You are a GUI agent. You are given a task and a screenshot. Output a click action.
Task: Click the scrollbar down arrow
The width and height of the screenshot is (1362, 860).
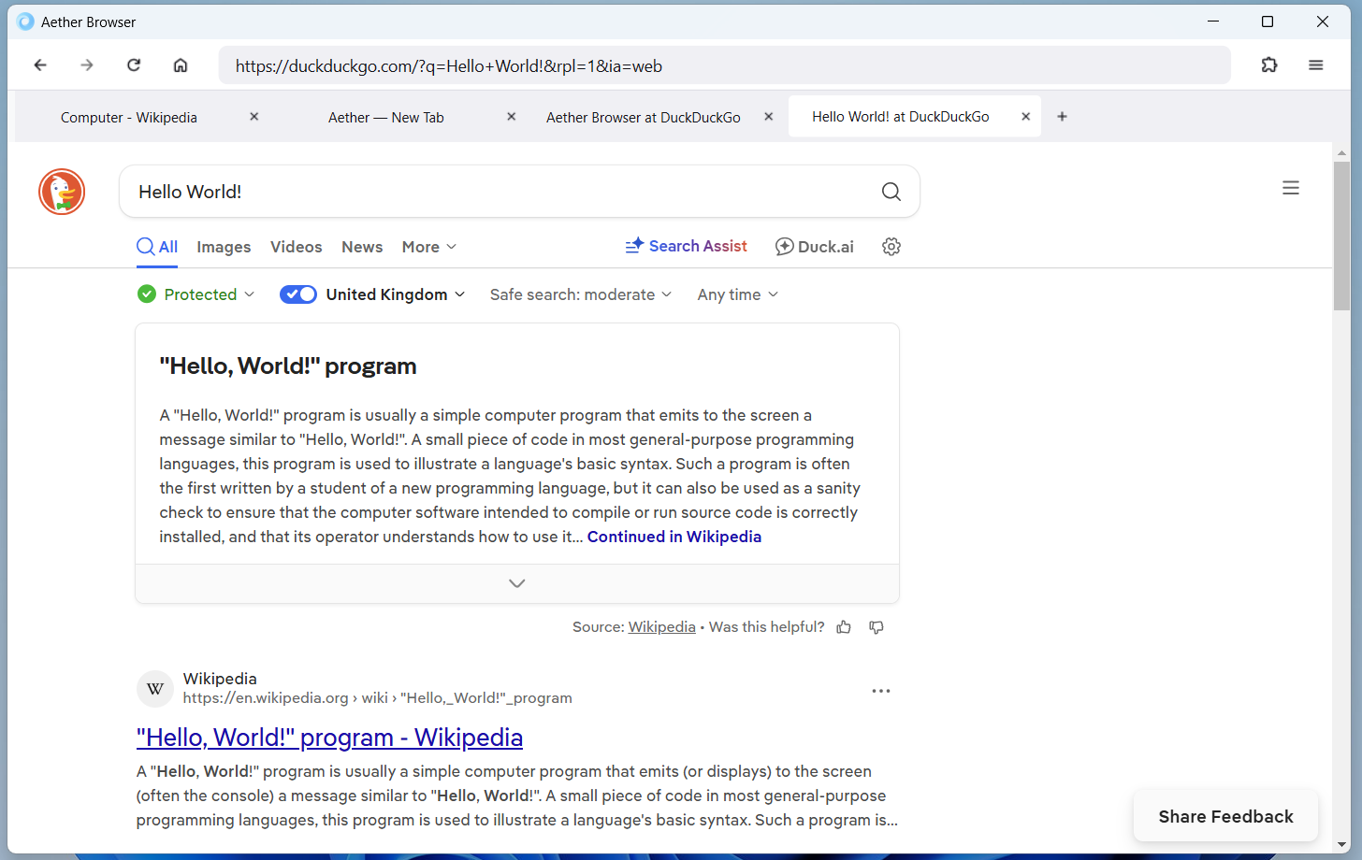click(1341, 845)
